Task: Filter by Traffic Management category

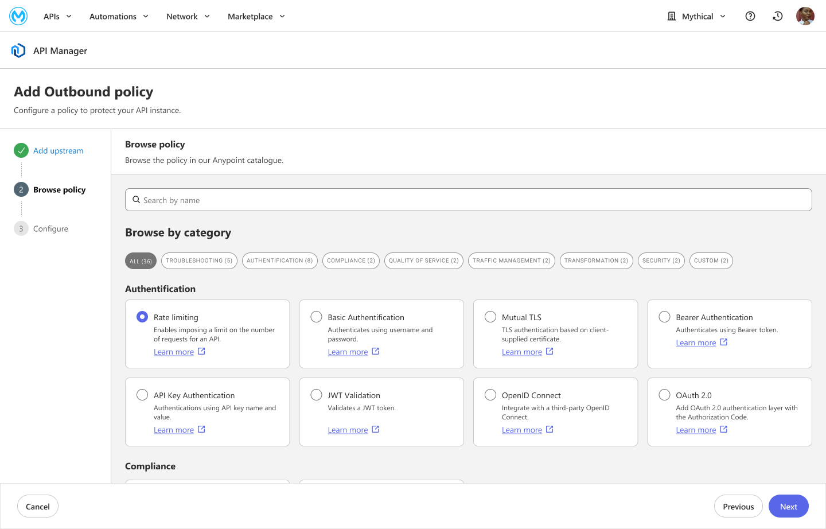Action: pos(512,260)
